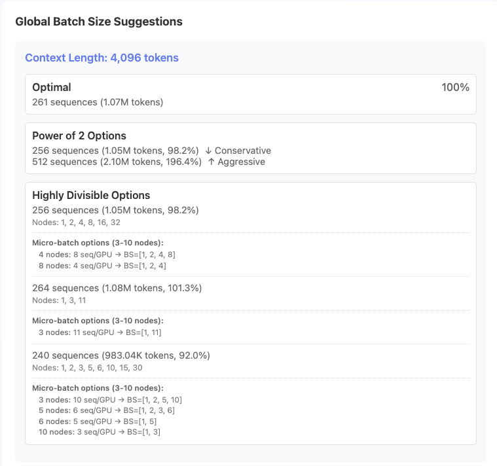Pick the 4 nodes: 8 seq/GPU micro-batch option
The image size is (497, 466).
pos(107,254)
